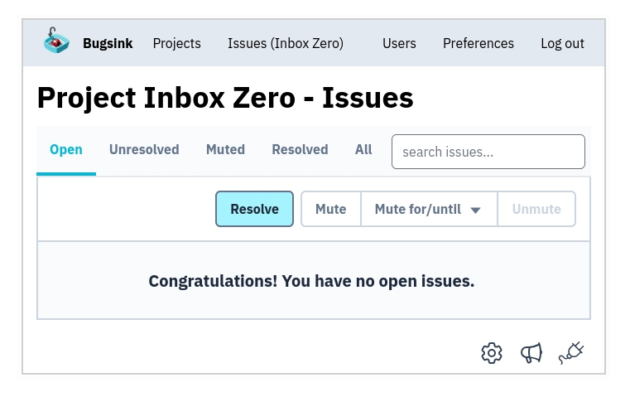This screenshot has width=630, height=397.
Task: Click the Mute button
Action: [x=330, y=209]
